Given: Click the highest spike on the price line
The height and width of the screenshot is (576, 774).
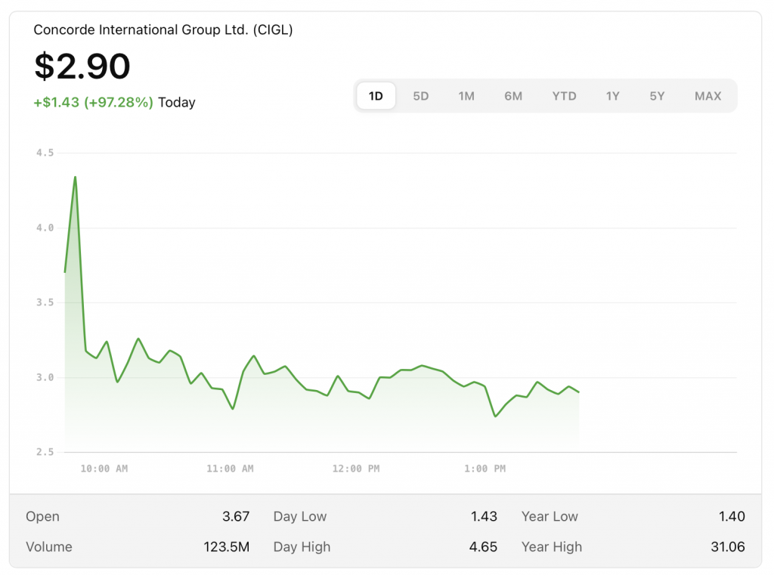Looking at the screenshot, I should tap(75, 178).
